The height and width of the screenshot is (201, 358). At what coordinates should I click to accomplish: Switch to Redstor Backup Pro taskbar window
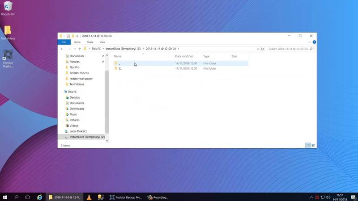126,197
